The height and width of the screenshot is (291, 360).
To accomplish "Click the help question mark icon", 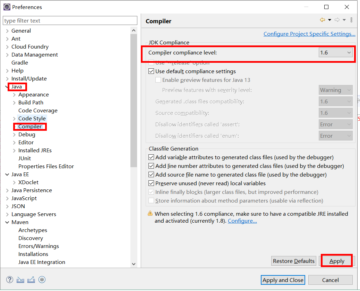I will tap(10, 280).
